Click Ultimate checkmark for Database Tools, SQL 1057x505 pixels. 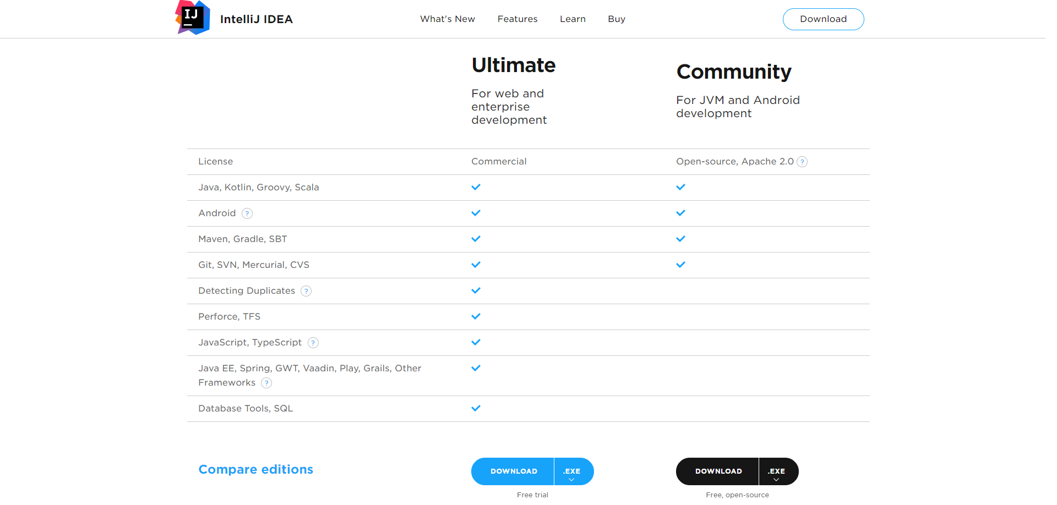click(476, 408)
